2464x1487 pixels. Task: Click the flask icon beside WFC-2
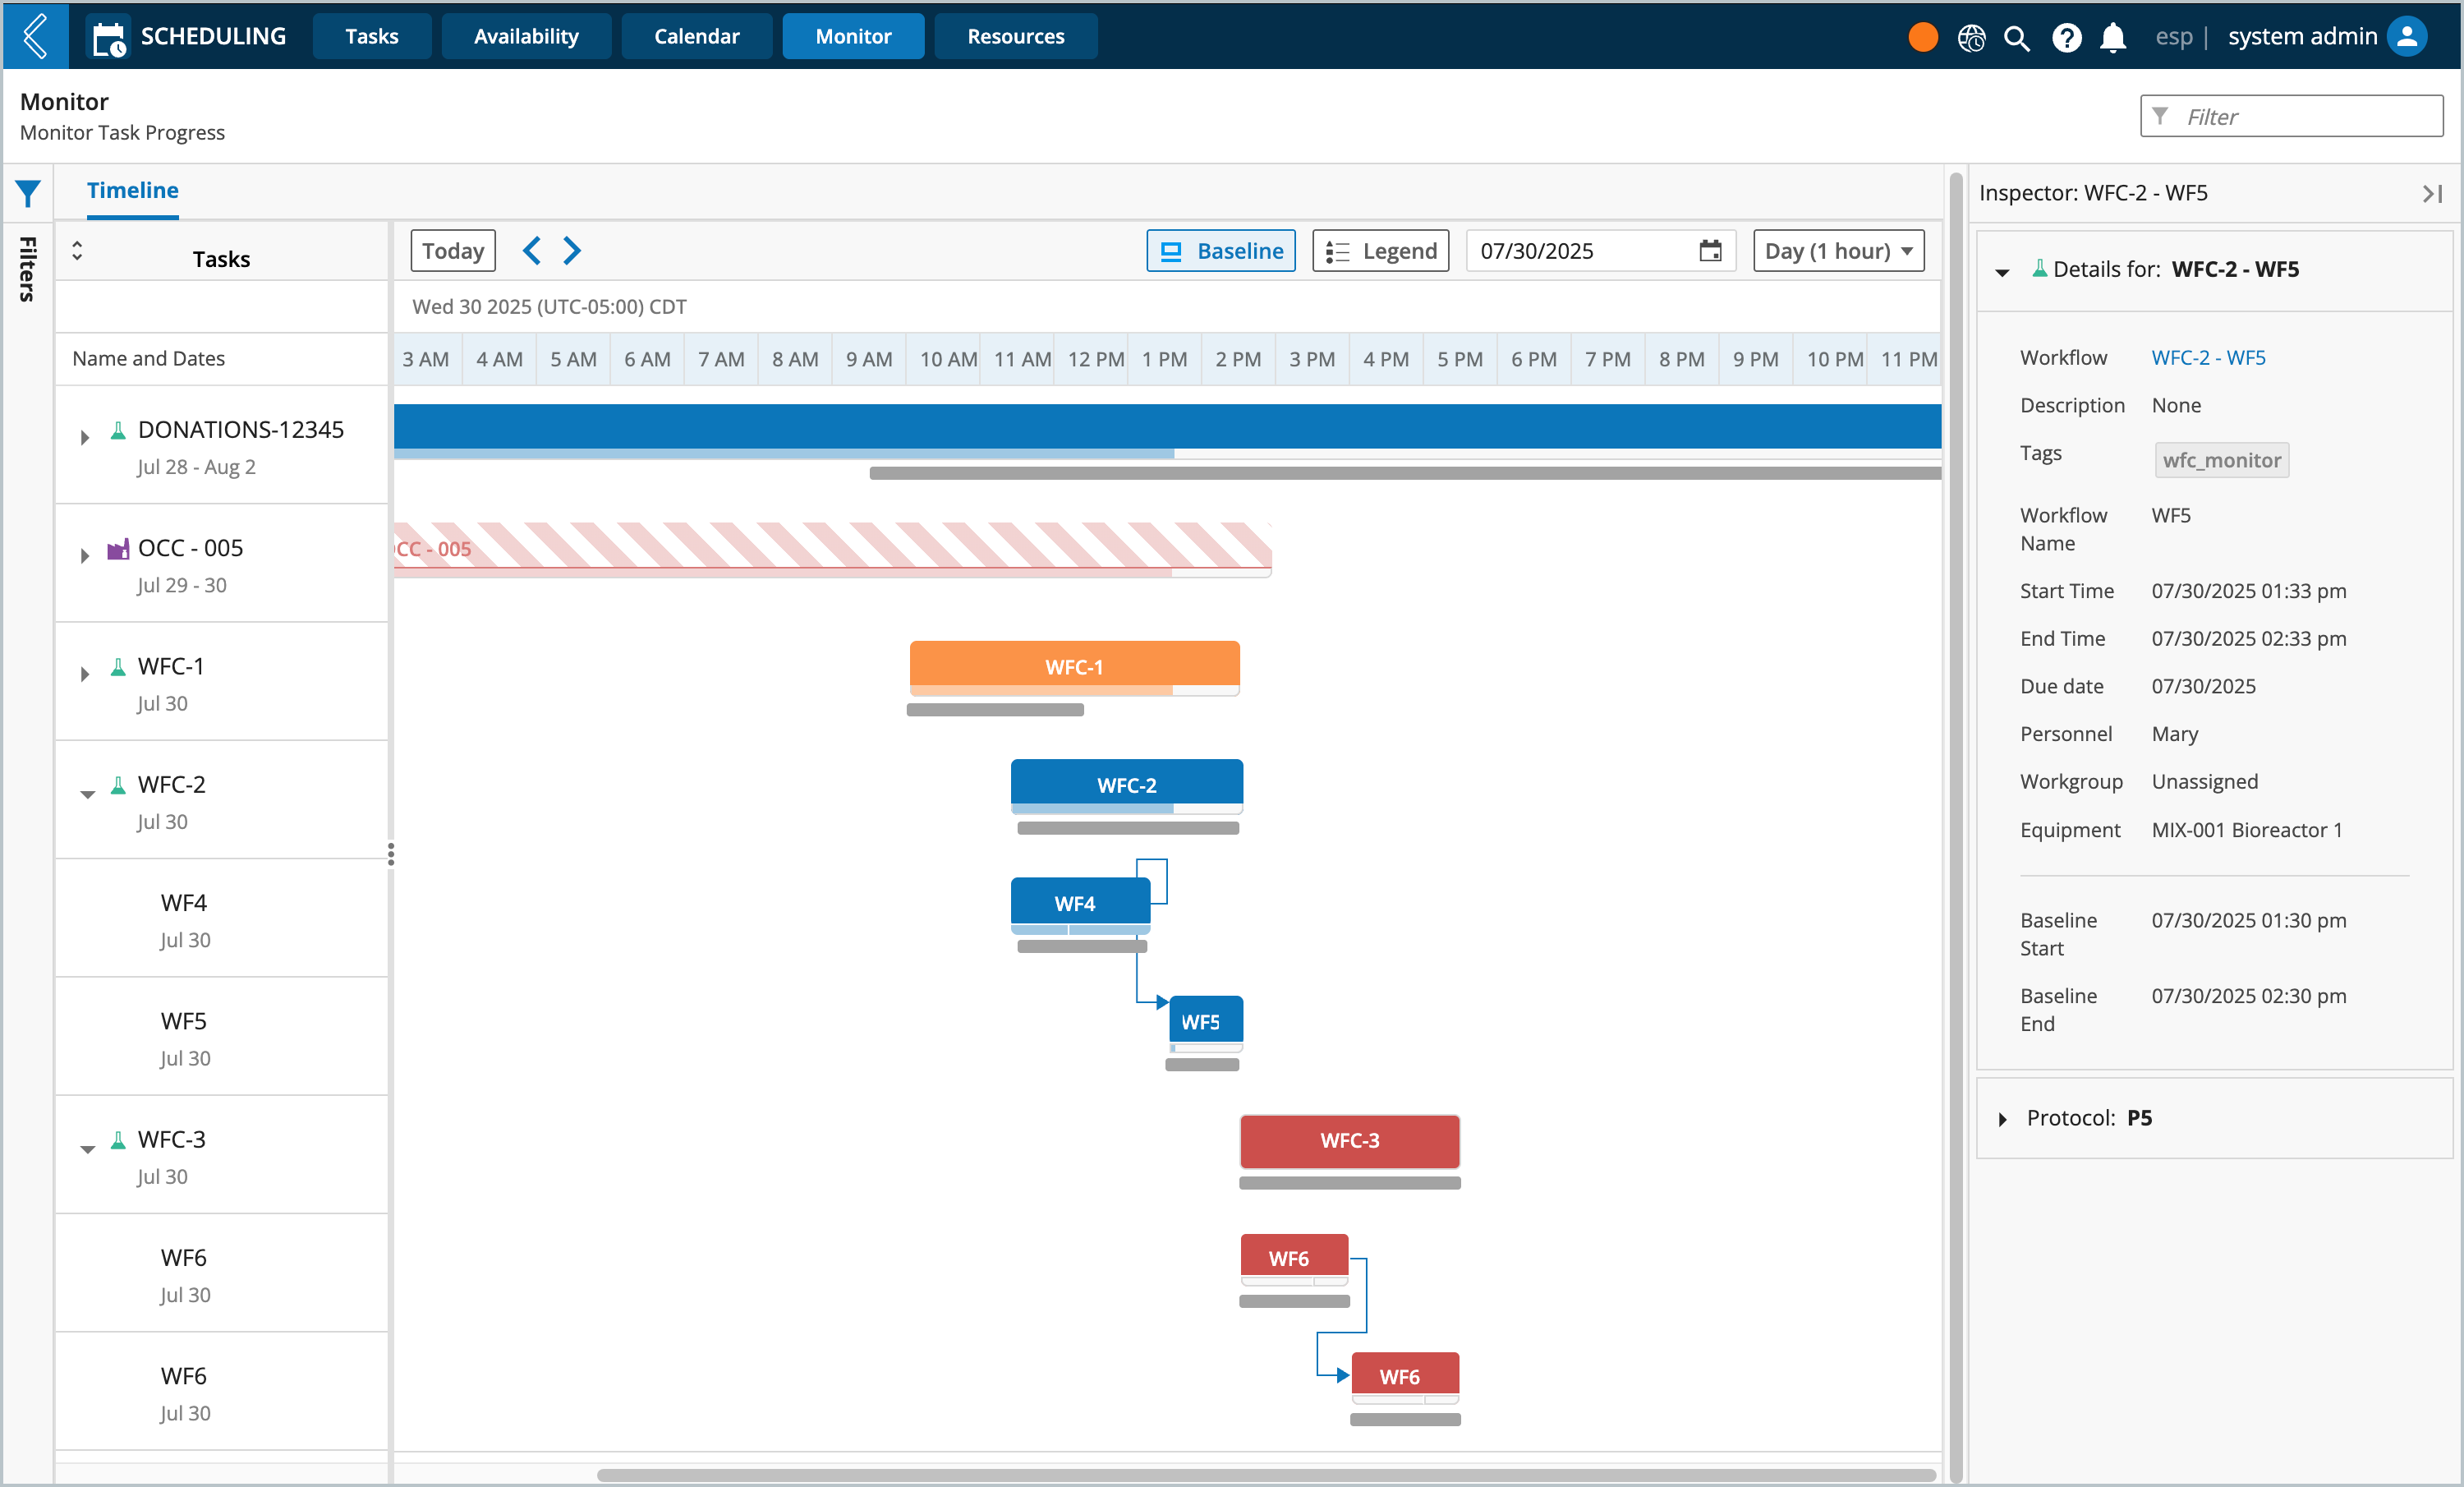[118, 785]
